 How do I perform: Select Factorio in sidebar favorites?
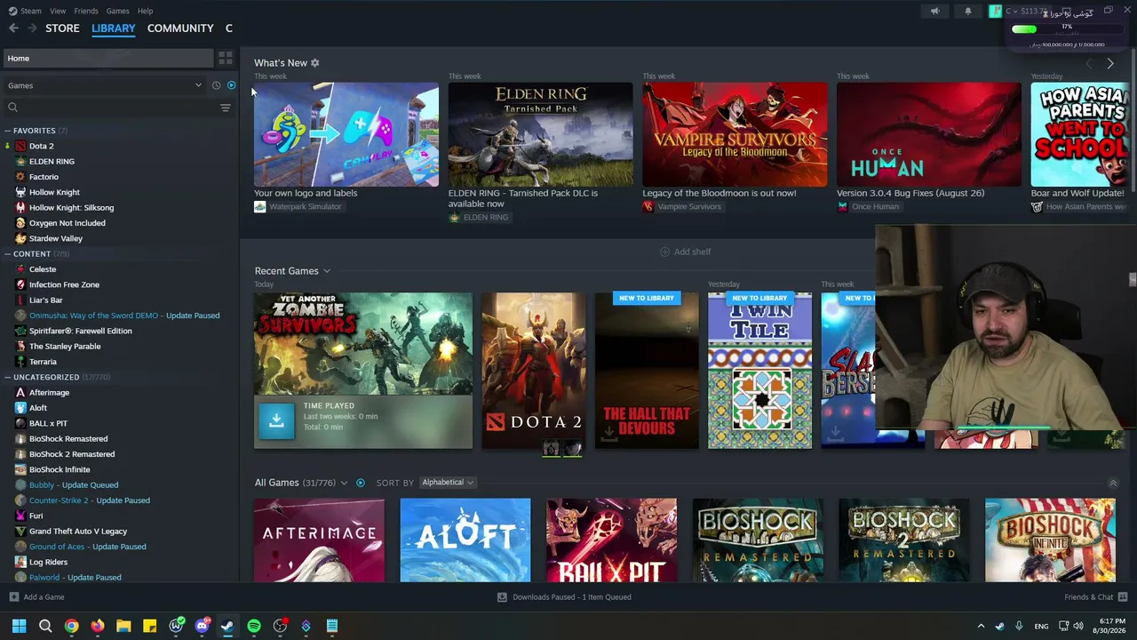click(44, 177)
